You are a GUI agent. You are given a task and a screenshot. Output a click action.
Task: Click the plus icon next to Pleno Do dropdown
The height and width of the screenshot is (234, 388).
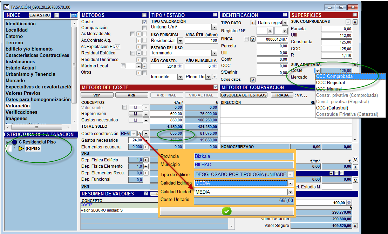tap(214, 77)
